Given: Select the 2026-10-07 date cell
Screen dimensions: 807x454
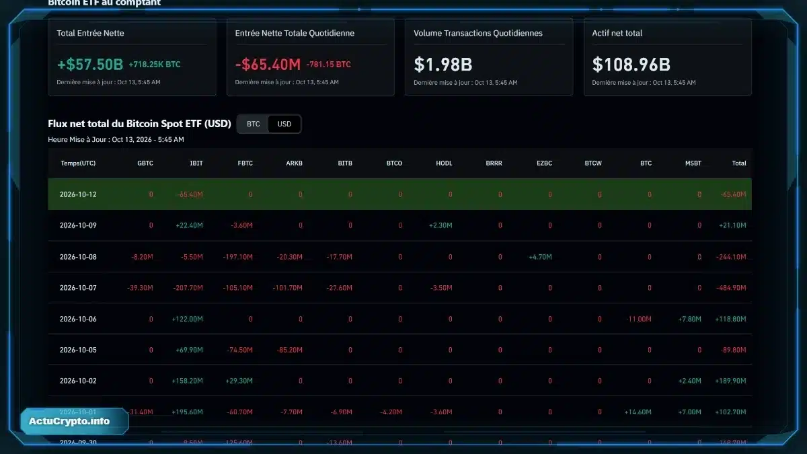Looking at the screenshot, I should coord(78,288).
